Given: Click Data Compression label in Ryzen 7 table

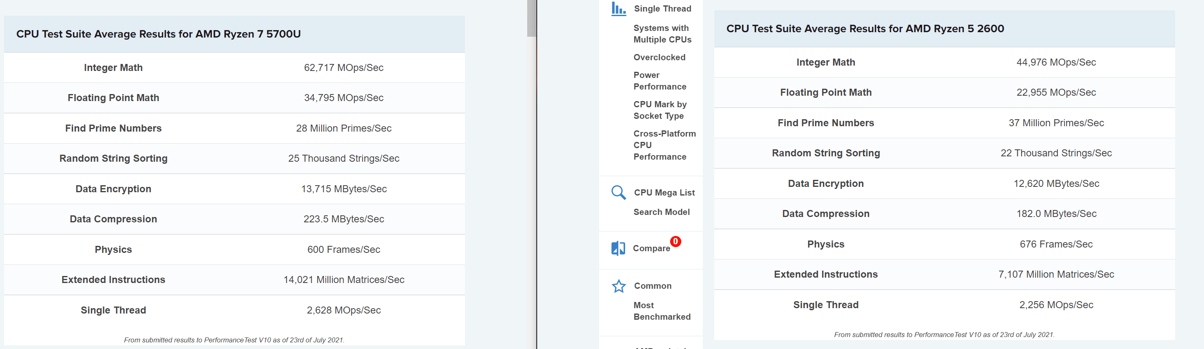Looking at the screenshot, I should (x=113, y=219).
